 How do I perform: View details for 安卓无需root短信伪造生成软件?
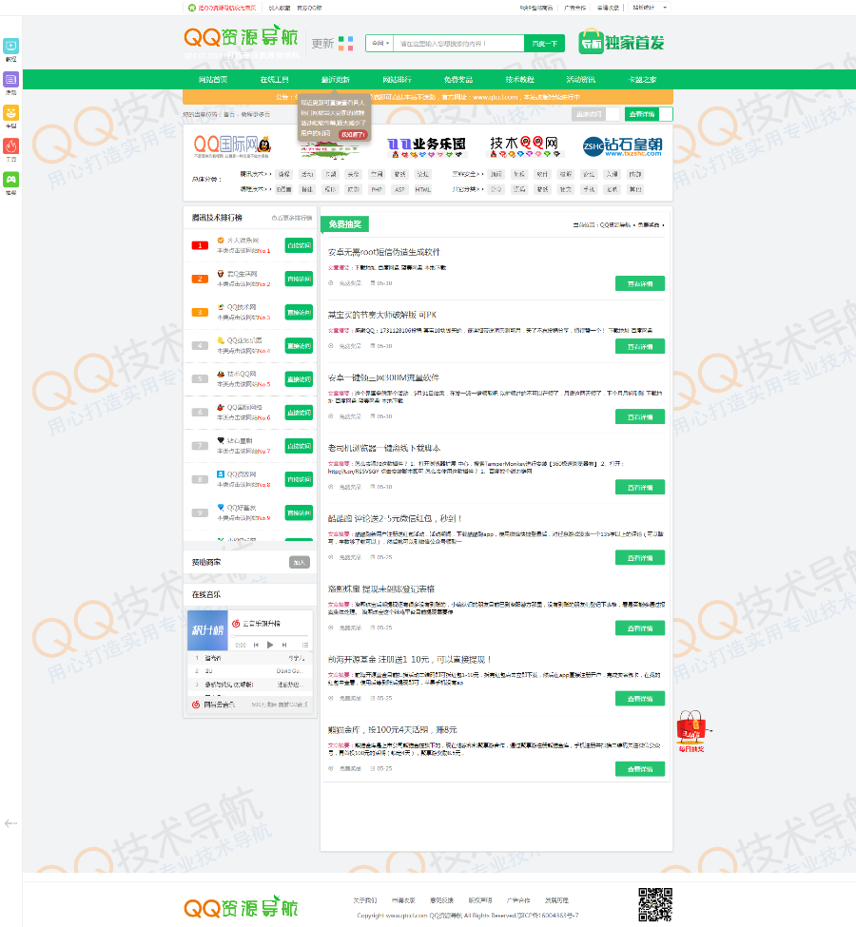coord(640,283)
